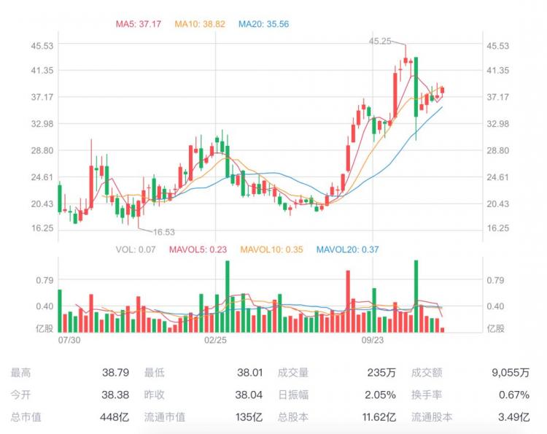Click the 成交量 volume figure
The height and width of the screenshot is (434, 547).
point(383,373)
